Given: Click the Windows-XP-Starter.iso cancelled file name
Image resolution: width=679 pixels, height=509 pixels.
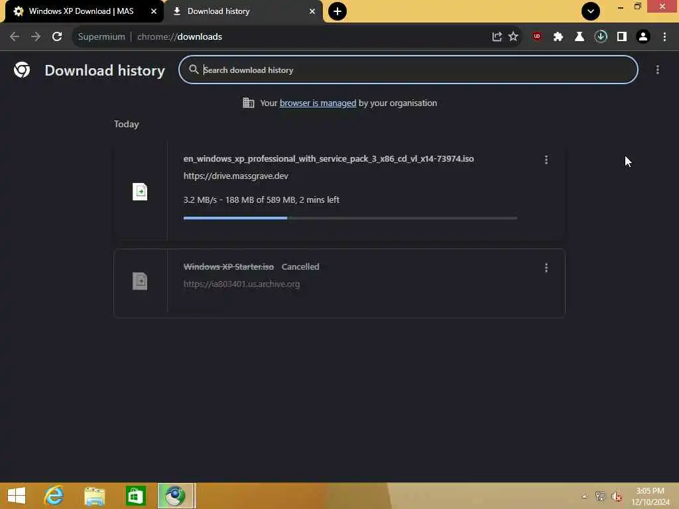Looking at the screenshot, I should pyautogui.click(x=228, y=267).
